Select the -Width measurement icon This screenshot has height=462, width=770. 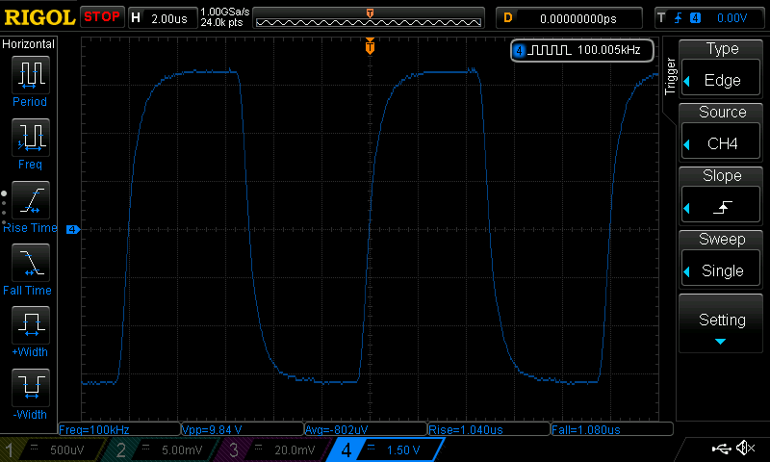[31, 387]
